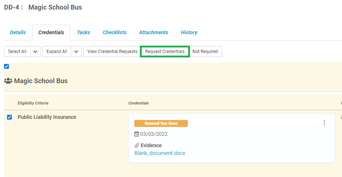Click the Eligibility Criteria column header

click(x=33, y=103)
